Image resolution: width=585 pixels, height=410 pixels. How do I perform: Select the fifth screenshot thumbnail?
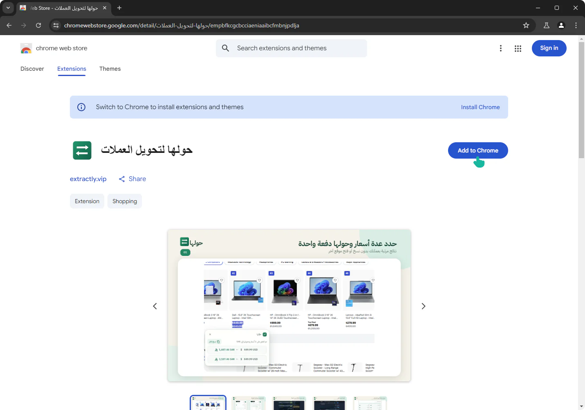pos(370,403)
